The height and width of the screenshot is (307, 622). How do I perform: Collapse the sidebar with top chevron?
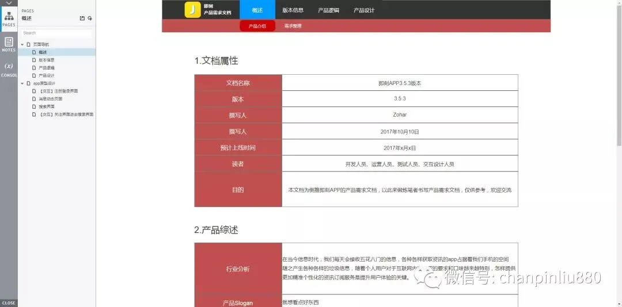coord(9,3)
